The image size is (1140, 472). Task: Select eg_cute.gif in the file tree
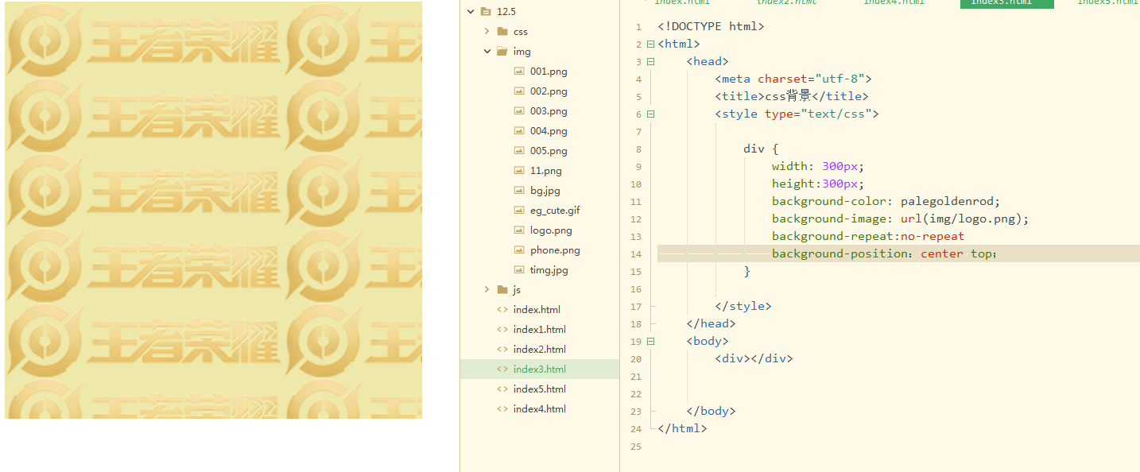click(x=555, y=211)
